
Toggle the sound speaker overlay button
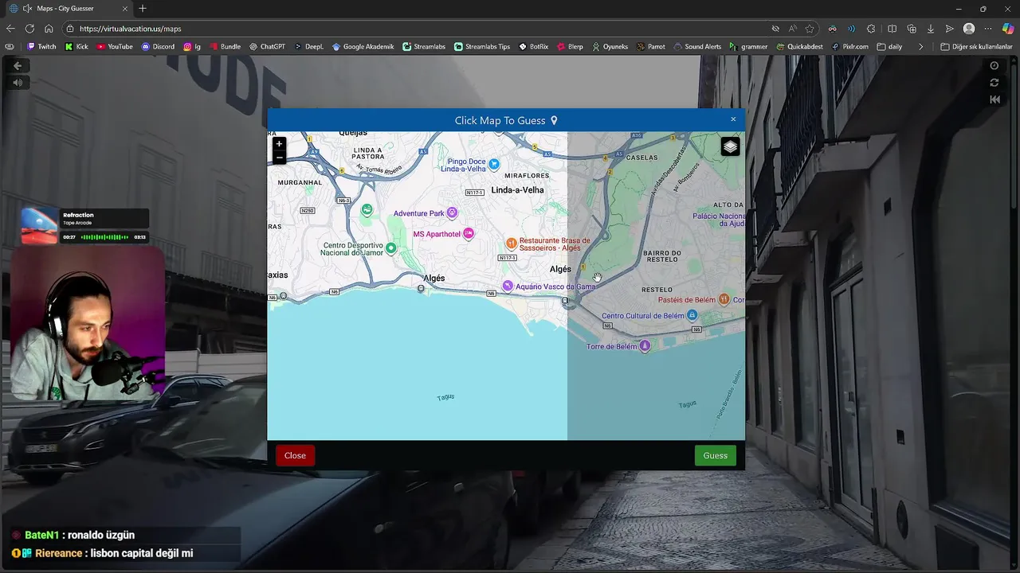pyautogui.click(x=18, y=83)
